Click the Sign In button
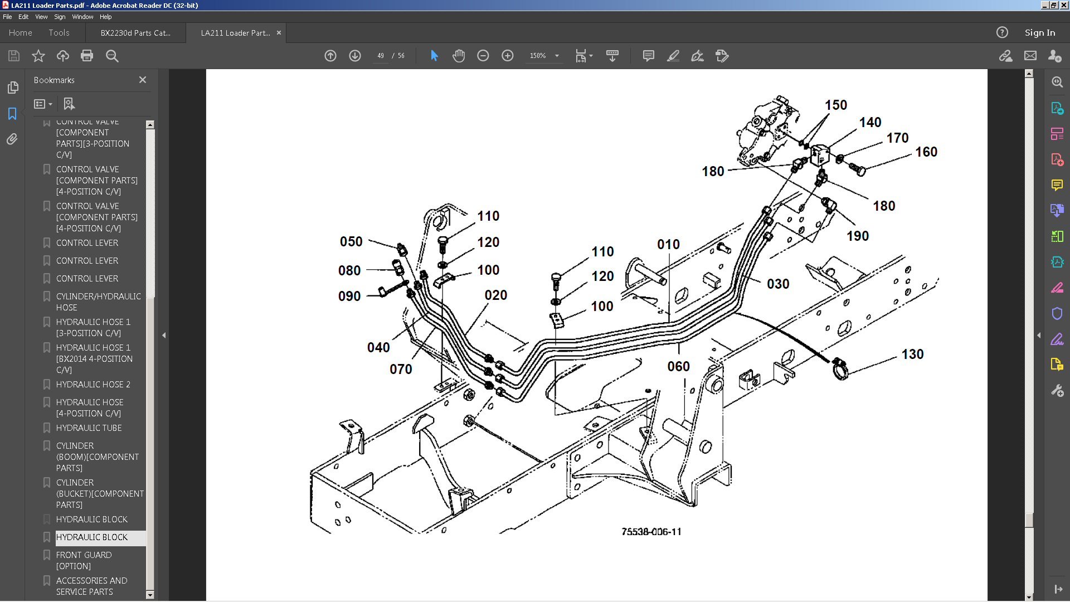1070x602 pixels. click(1039, 33)
